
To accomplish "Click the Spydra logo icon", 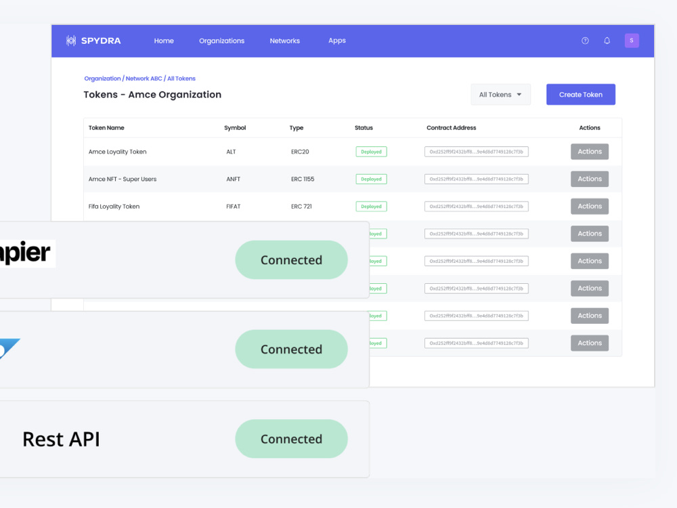I will click(x=71, y=41).
